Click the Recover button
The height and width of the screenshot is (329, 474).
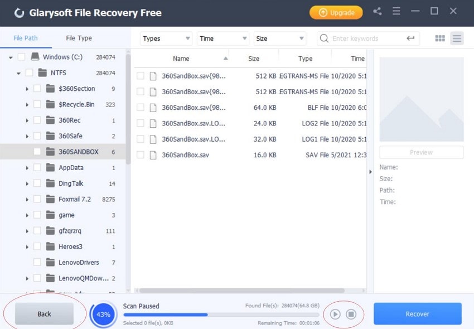click(418, 314)
